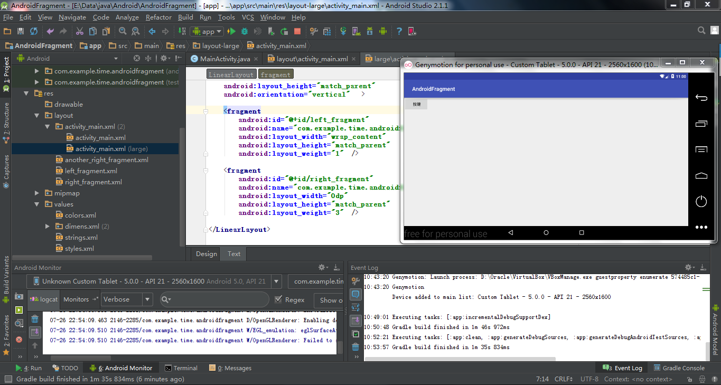
Task: Toggle mark all read in Event Log
Action: [356, 334]
